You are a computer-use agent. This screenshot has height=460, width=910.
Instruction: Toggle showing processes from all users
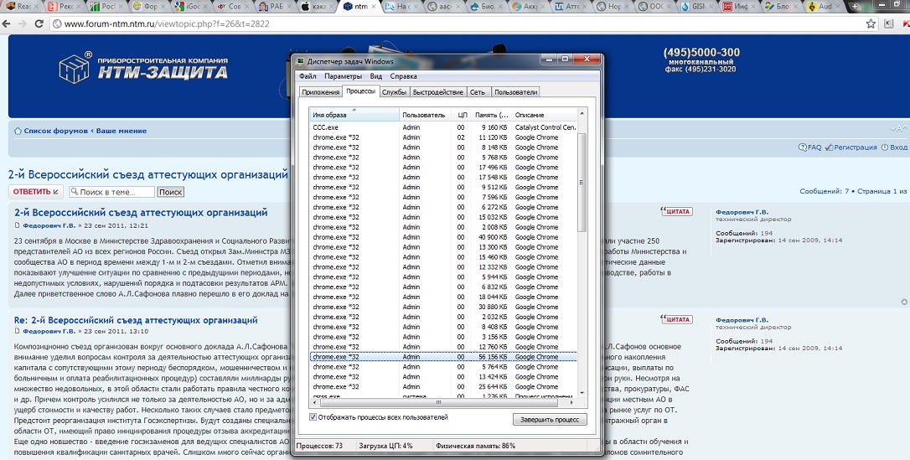(x=314, y=416)
